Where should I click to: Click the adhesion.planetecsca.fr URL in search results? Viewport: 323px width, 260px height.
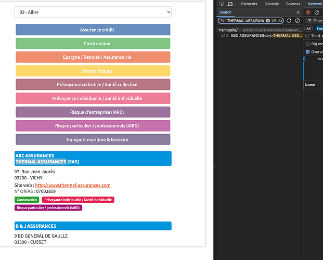click(x=273, y=30)
